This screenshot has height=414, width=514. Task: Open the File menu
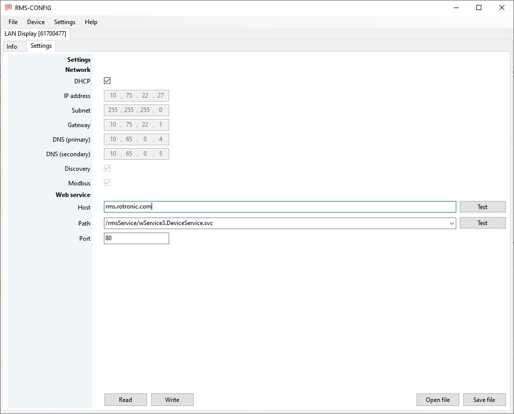[13, 22]
